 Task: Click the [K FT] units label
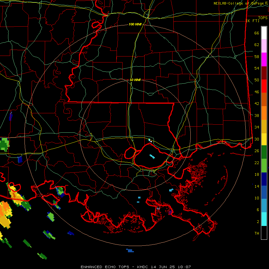click(x=253, y=21)
